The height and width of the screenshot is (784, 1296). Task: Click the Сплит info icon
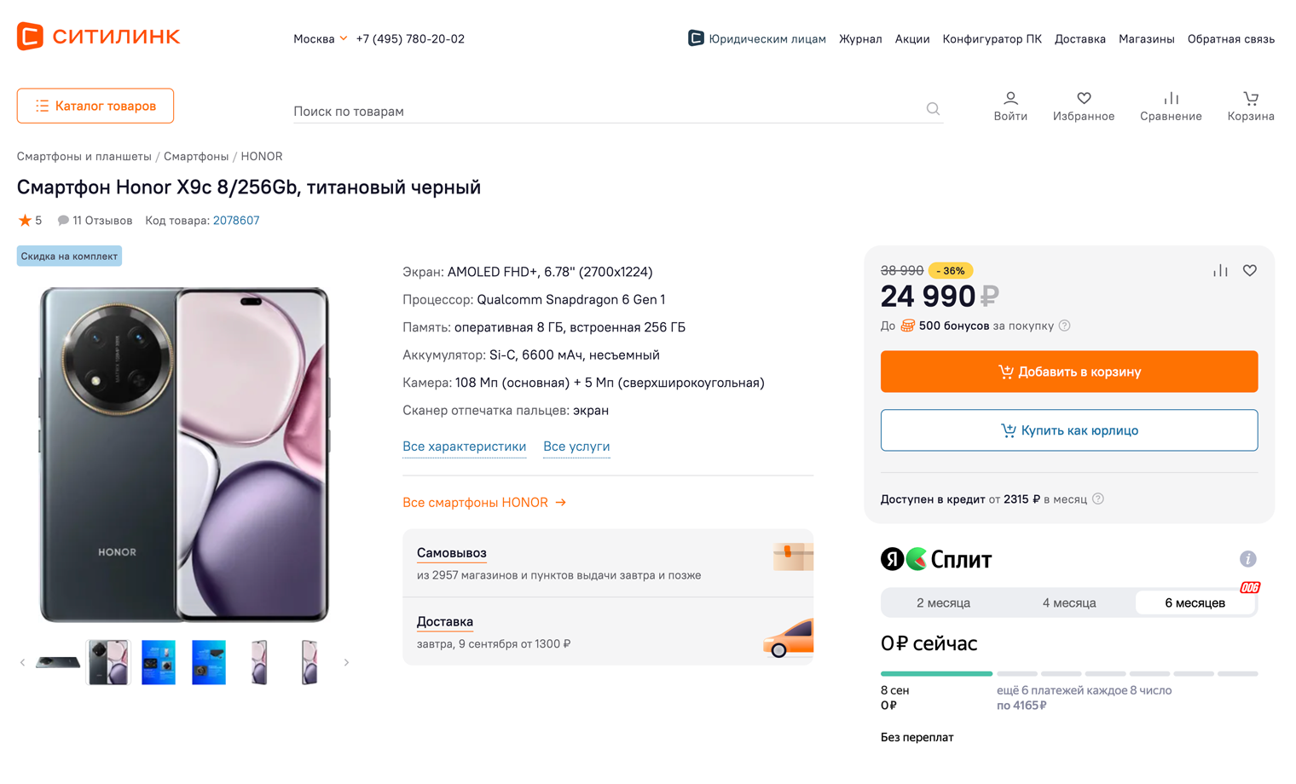[1247, 559]
